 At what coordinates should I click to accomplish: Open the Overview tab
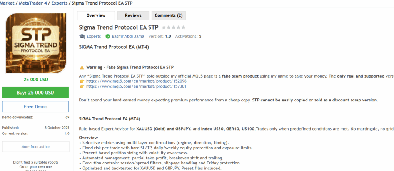96,15
